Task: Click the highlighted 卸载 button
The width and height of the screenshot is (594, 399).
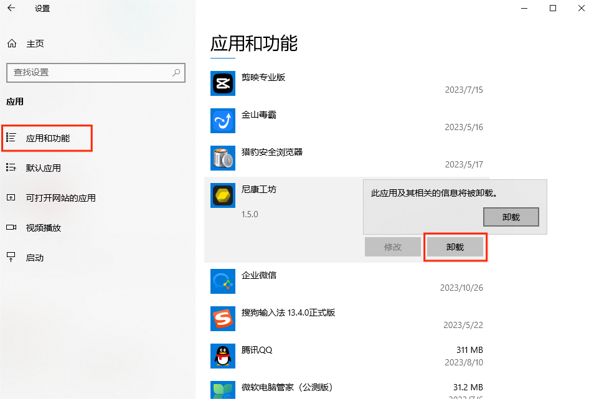Action: coord(455,247)
